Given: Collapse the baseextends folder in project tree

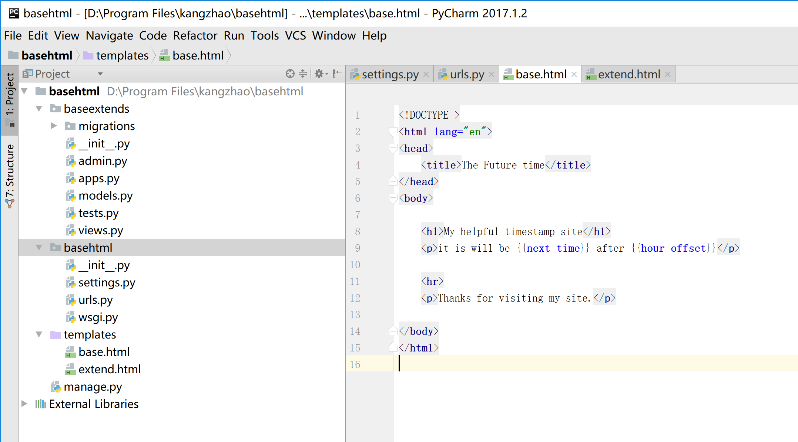Looking at the screenshot, I should point(39,108).
